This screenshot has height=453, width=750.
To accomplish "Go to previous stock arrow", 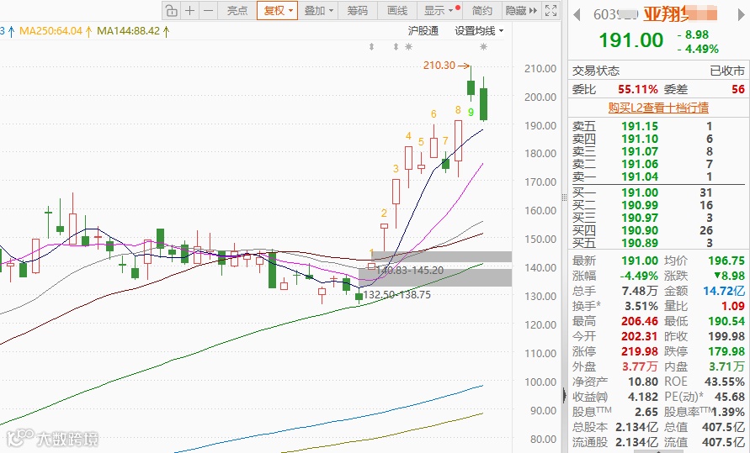I will (x=577, y=15).
